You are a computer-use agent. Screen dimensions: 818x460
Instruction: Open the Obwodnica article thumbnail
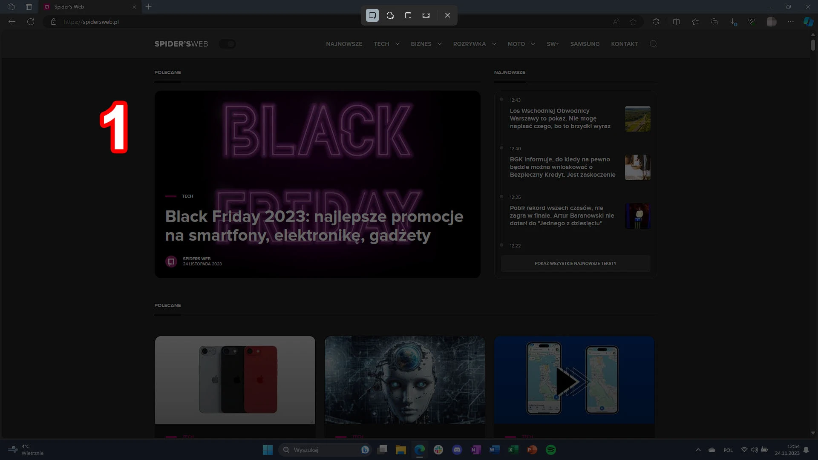[638, 119]
